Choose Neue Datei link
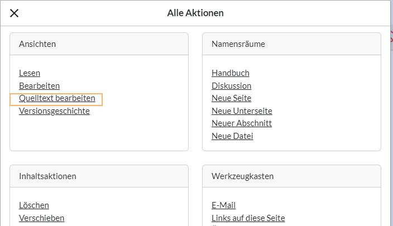 pos(232,136)
